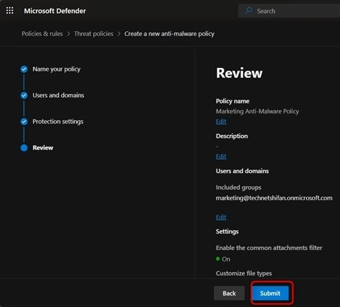Image resolution: width=340 pixels, height=307 pixels.
Task: Go to Users and domains step
Action: pos(58,95)
